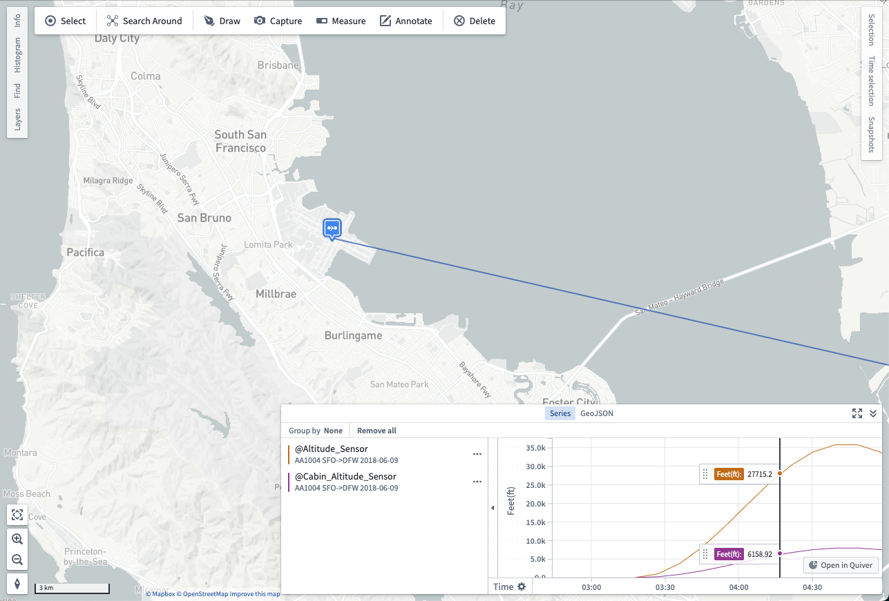Choose the Measure tool

341,21
